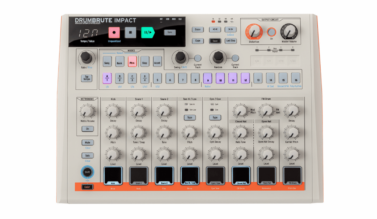This screenshot has width=377, height=219.
Task: Click the << rewind pattern button
Action: pos(215,29)
